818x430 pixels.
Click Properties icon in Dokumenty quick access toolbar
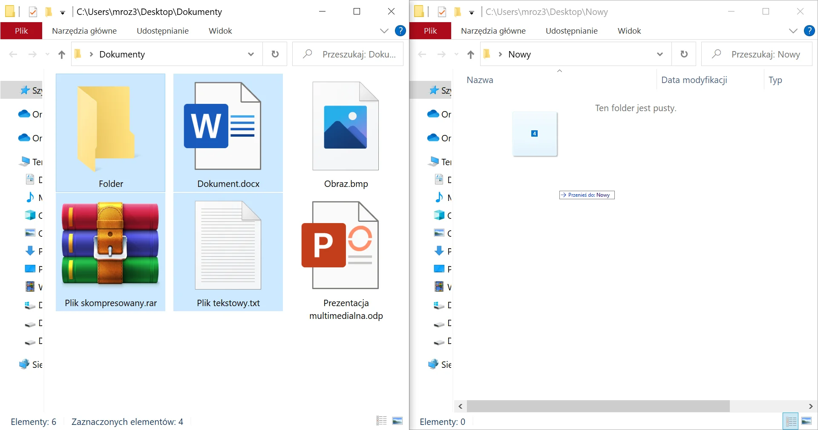pos(33,12)
